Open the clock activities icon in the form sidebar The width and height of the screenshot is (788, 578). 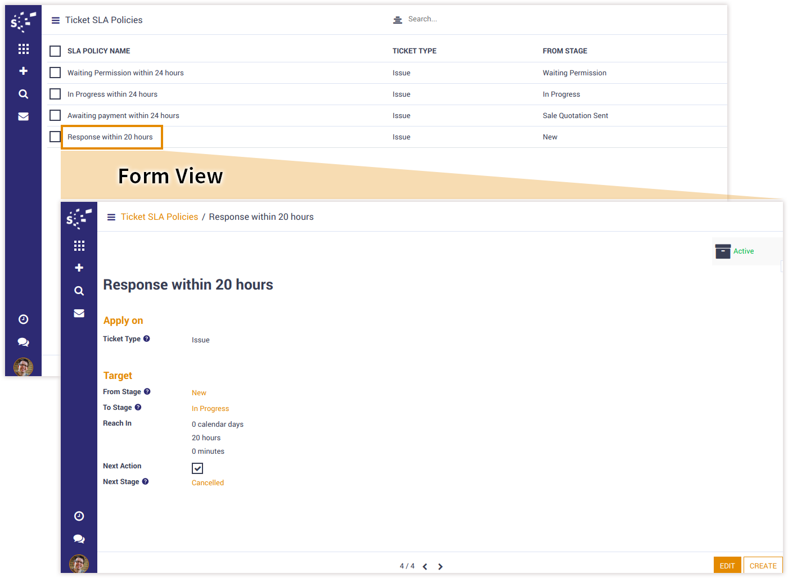[79, 516]
